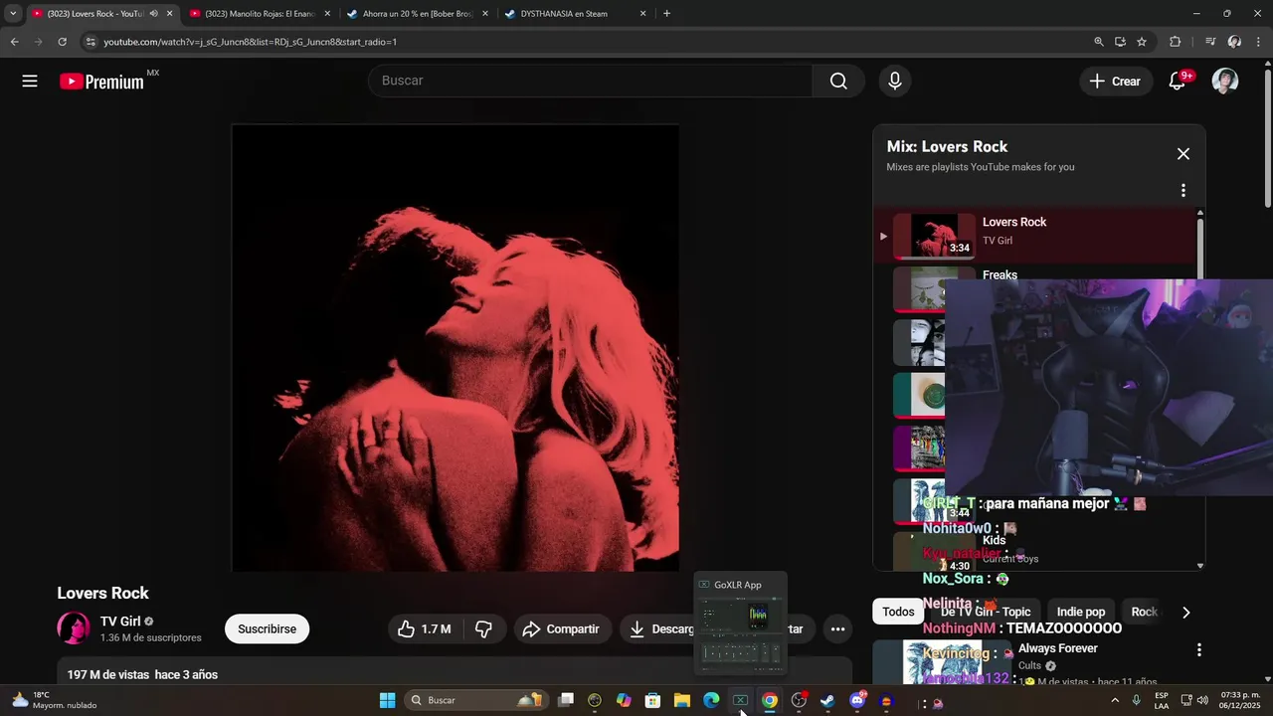Bookmark this page with star icon

pos(1142,42)
